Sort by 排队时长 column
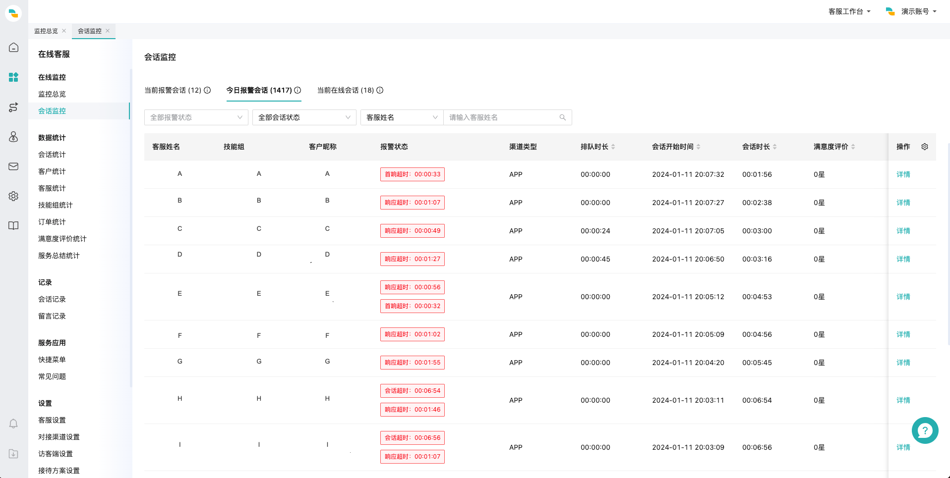 coord(613,147)
